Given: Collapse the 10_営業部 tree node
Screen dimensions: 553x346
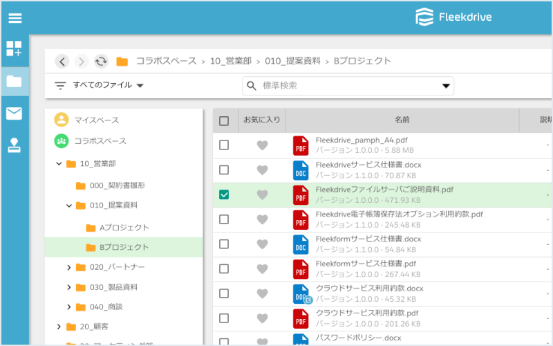Looking at the screenshot, I should click(59, 163).
